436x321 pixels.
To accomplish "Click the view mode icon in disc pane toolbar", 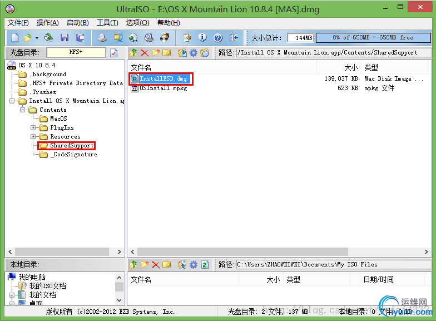I will pos(205,52).
